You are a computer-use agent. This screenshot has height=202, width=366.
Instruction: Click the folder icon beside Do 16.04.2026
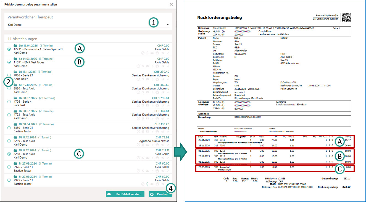click(15, 46)
